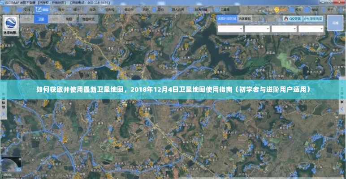
Task: Click the yellow VIP diamond icon
Action: pyautogui.click(x=277, y=10)
